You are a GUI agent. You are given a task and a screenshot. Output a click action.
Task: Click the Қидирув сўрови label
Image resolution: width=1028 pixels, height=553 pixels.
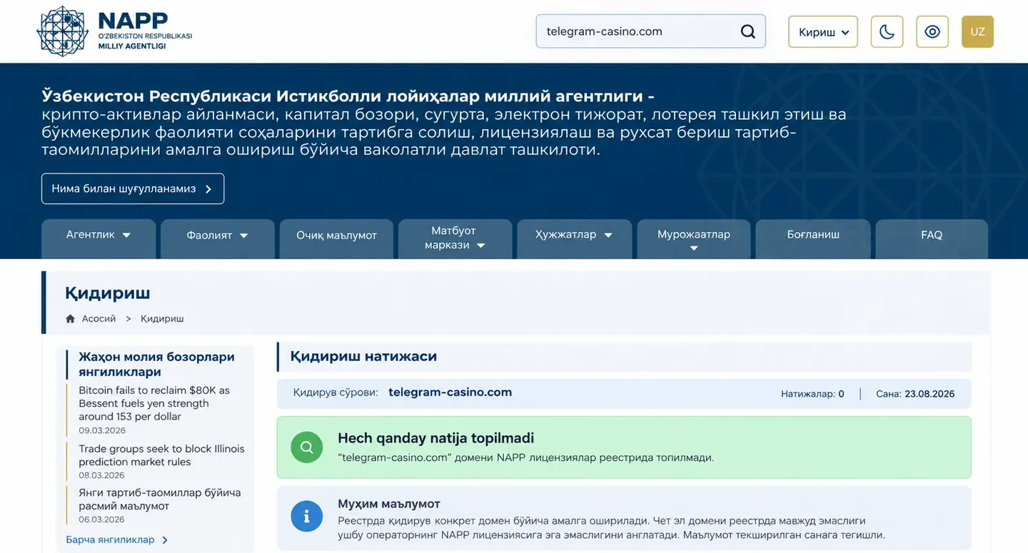[336, 393]
